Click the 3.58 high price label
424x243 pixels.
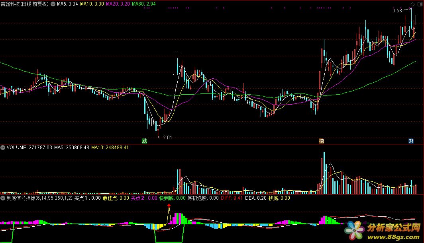coord(397,10)
